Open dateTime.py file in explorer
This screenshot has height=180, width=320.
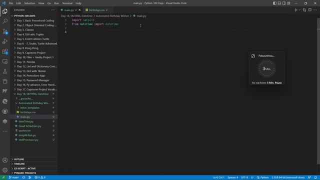34,121
